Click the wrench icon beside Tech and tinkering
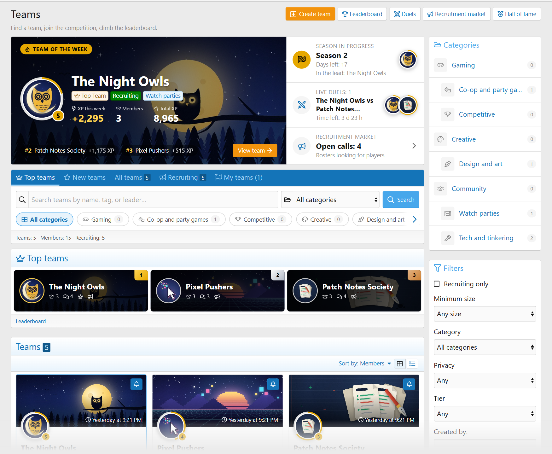 [x=448, y=238]
